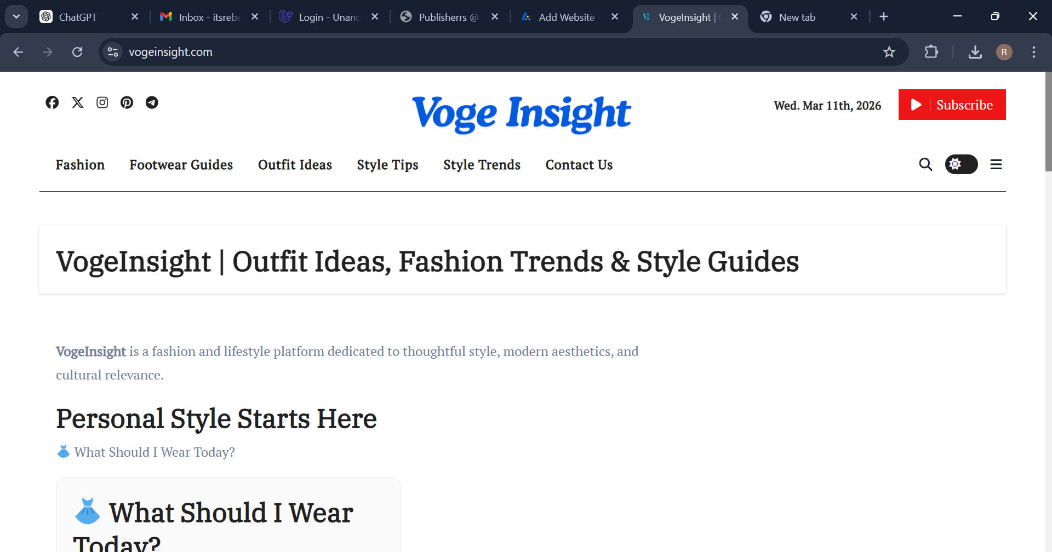This screenshot has height=552, width=1052.
Task: Open the What Should I Wear Today? link
Action: [155, 452]
